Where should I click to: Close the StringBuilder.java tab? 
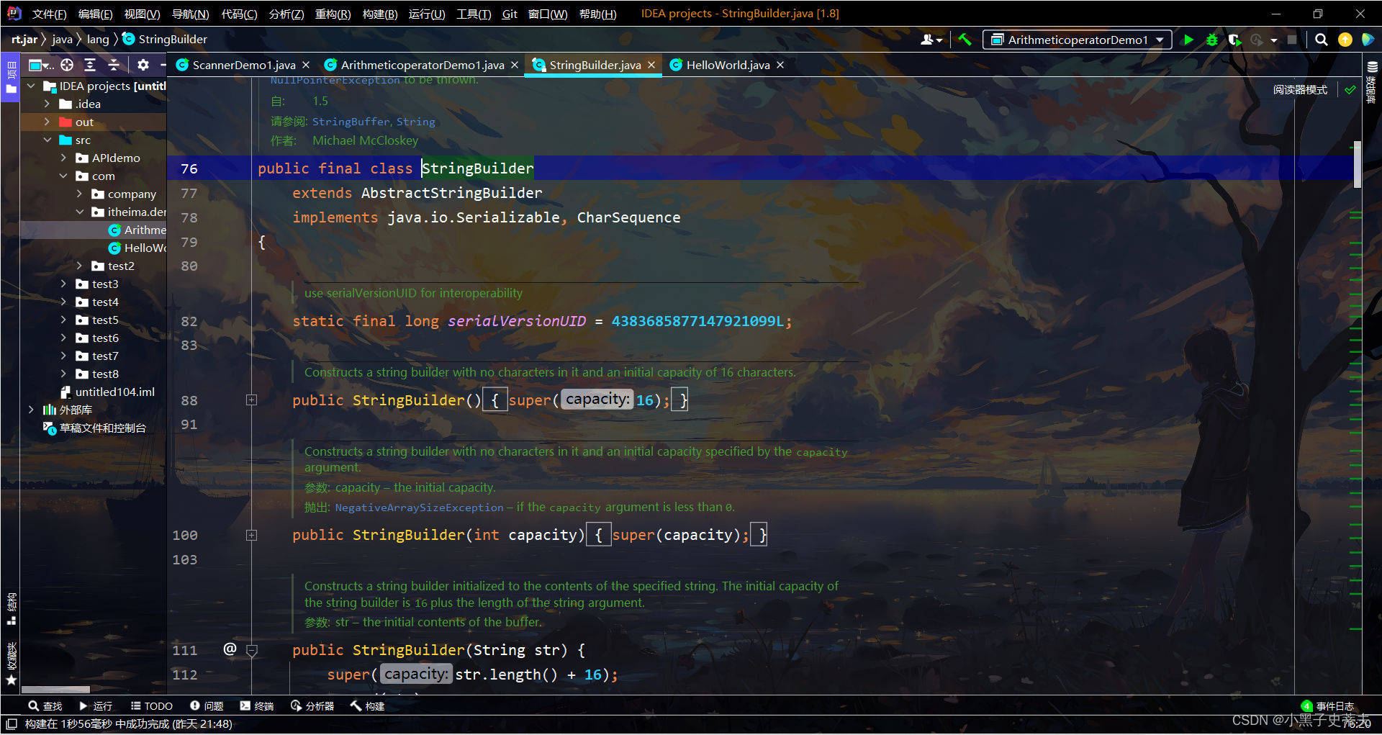pyautogui.click(x=651, y=65)
